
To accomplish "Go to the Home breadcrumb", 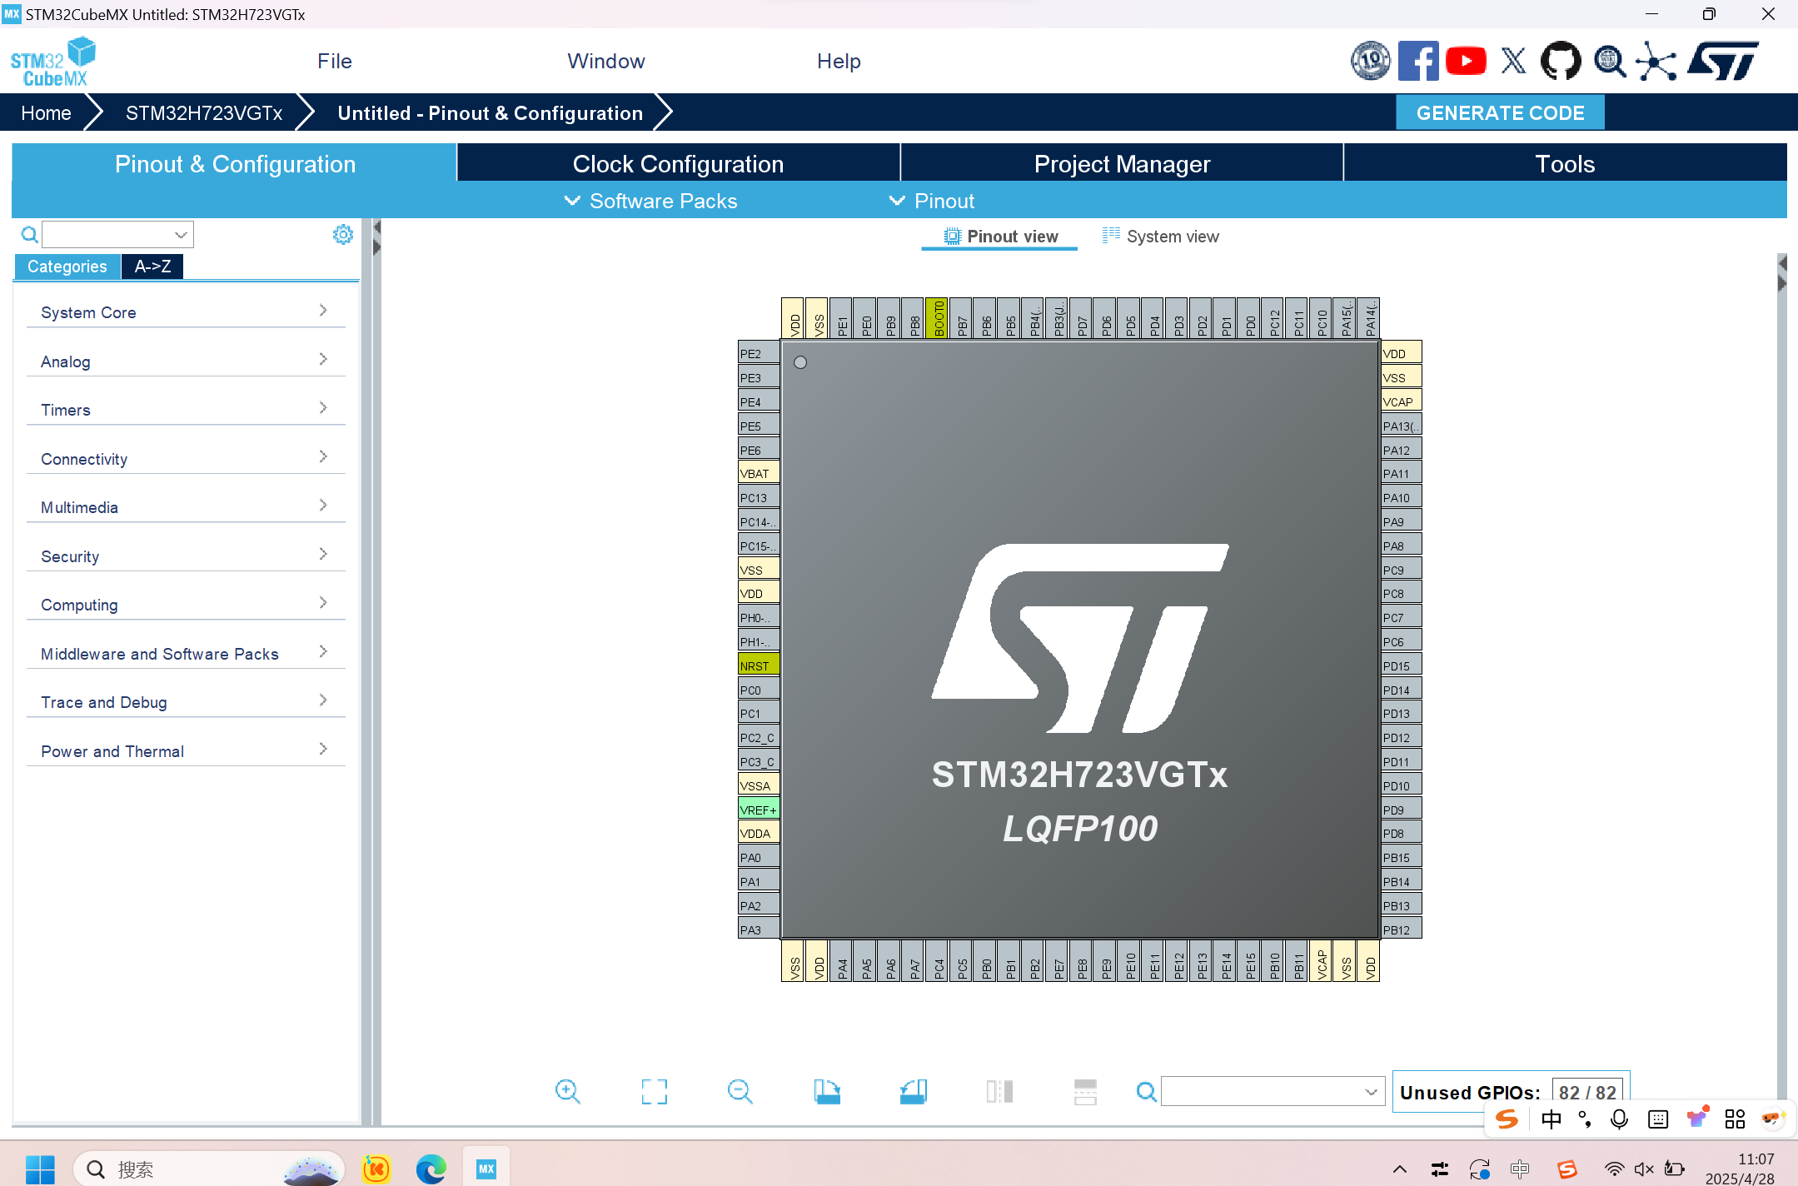I will [46, 113].
